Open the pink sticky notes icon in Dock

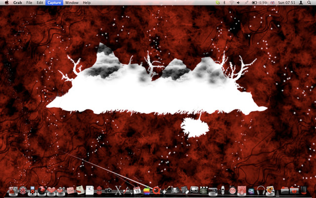pyautogui.click(x=70, y=190)
